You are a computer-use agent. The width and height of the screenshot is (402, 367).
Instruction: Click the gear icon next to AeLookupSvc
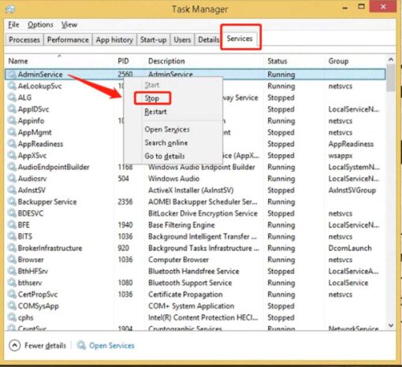click(12, 86)
